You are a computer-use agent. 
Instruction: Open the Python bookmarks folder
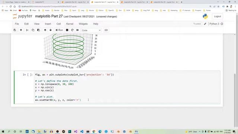coord(100,10)
